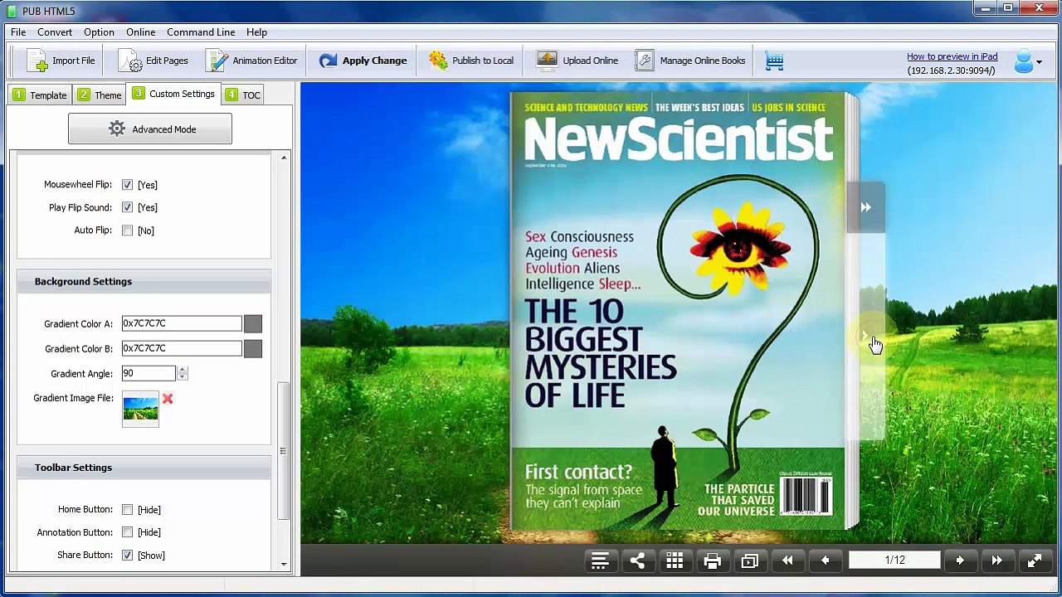Remove the gradient image file
Screen dimensions: 1062x597
[168, 399]
